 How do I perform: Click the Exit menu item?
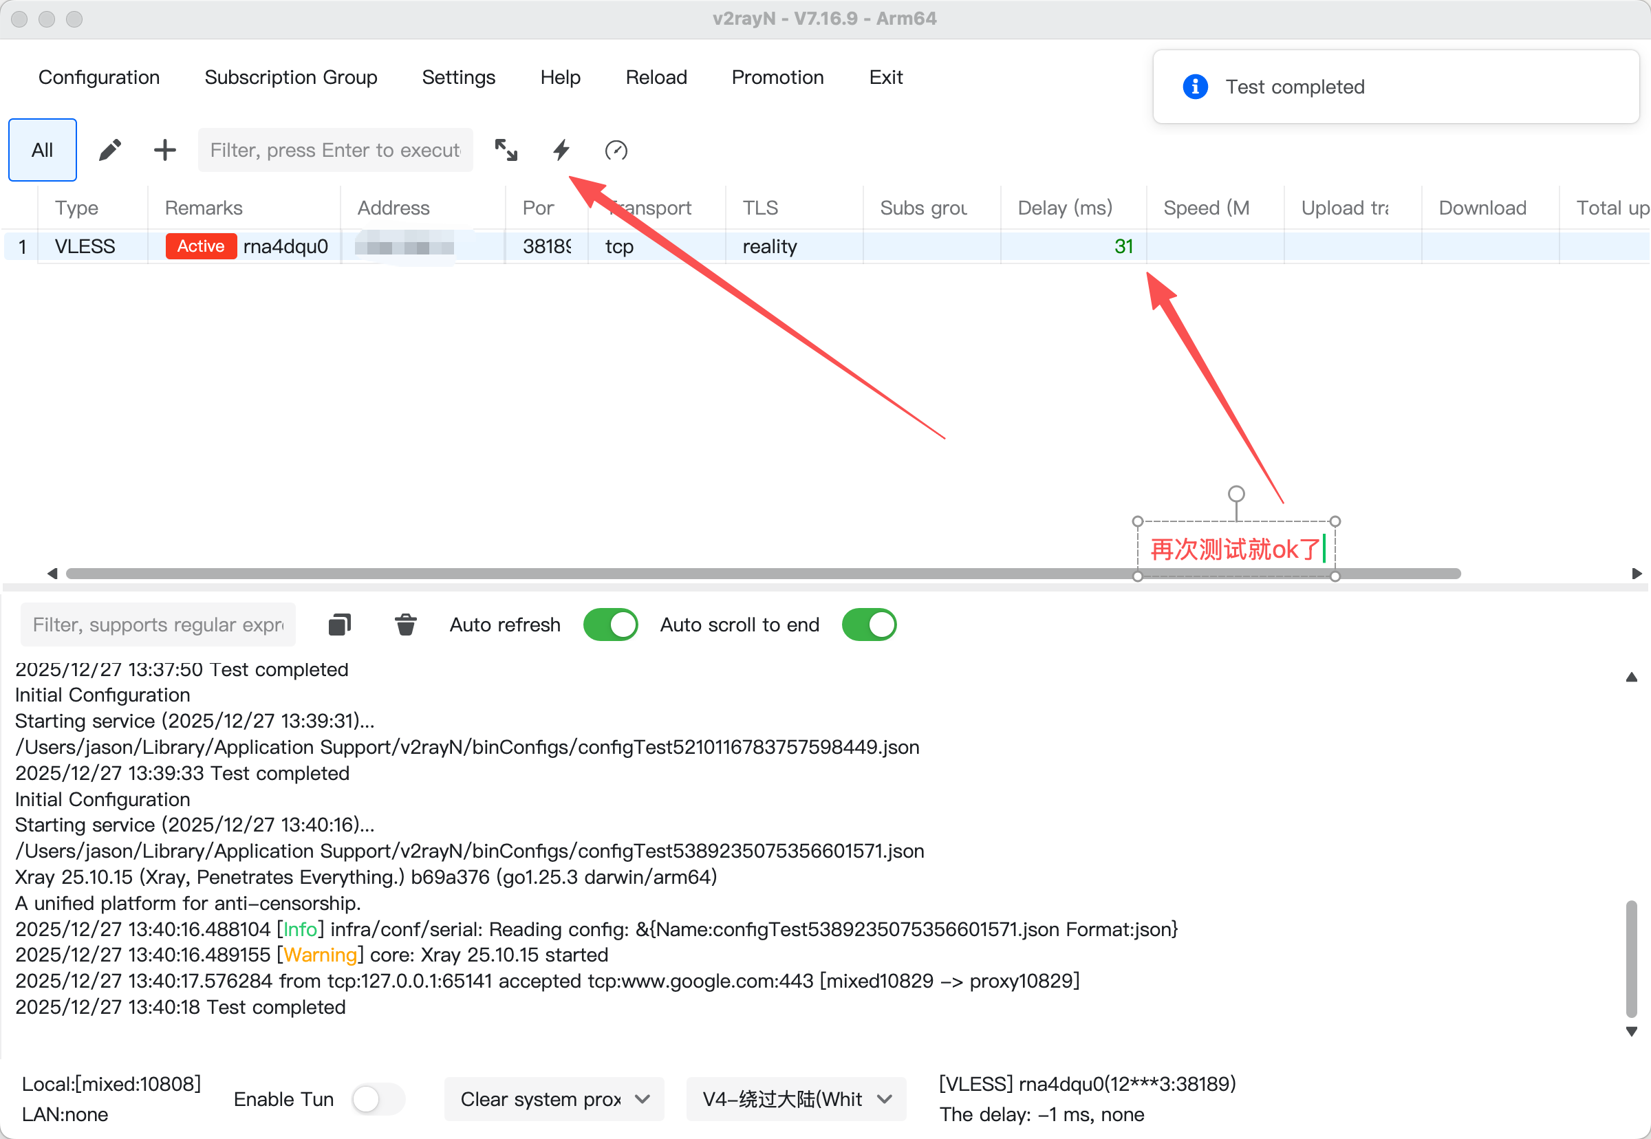[x=886, y=77]
